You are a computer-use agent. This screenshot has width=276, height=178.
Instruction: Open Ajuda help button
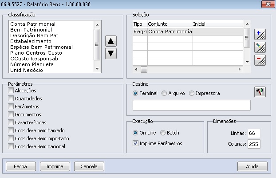pos(252,166)
